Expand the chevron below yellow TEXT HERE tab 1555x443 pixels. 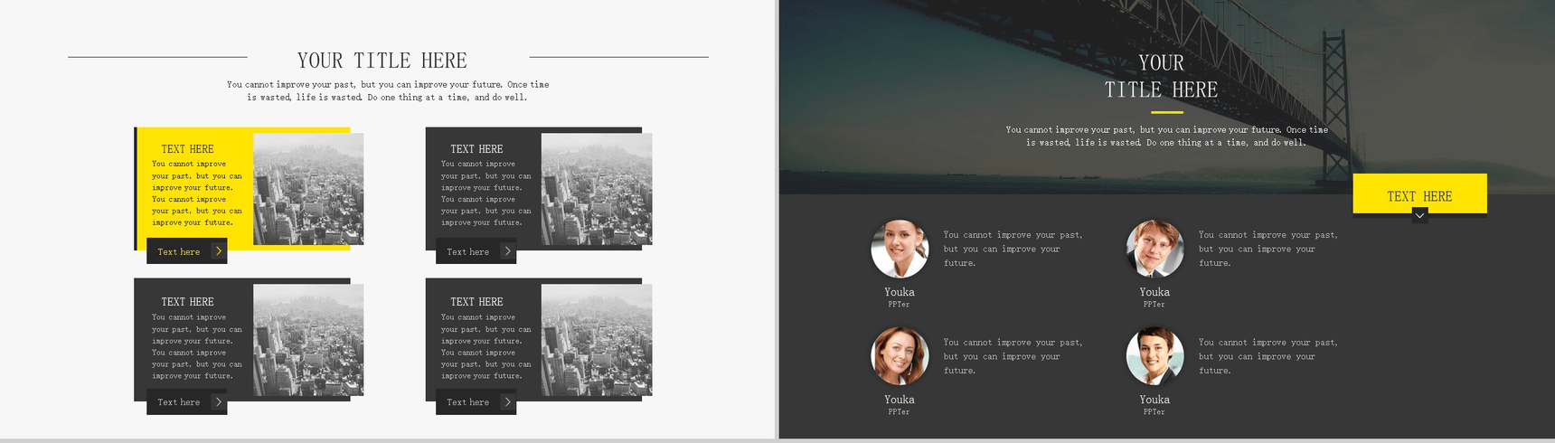coord(1419,215)
